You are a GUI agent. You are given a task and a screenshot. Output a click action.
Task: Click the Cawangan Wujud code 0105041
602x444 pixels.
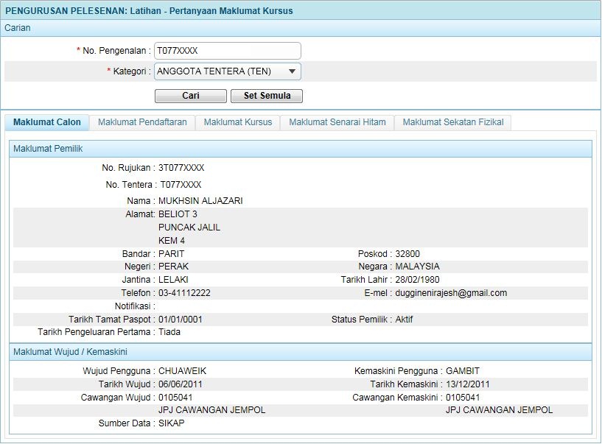(175, 397)
